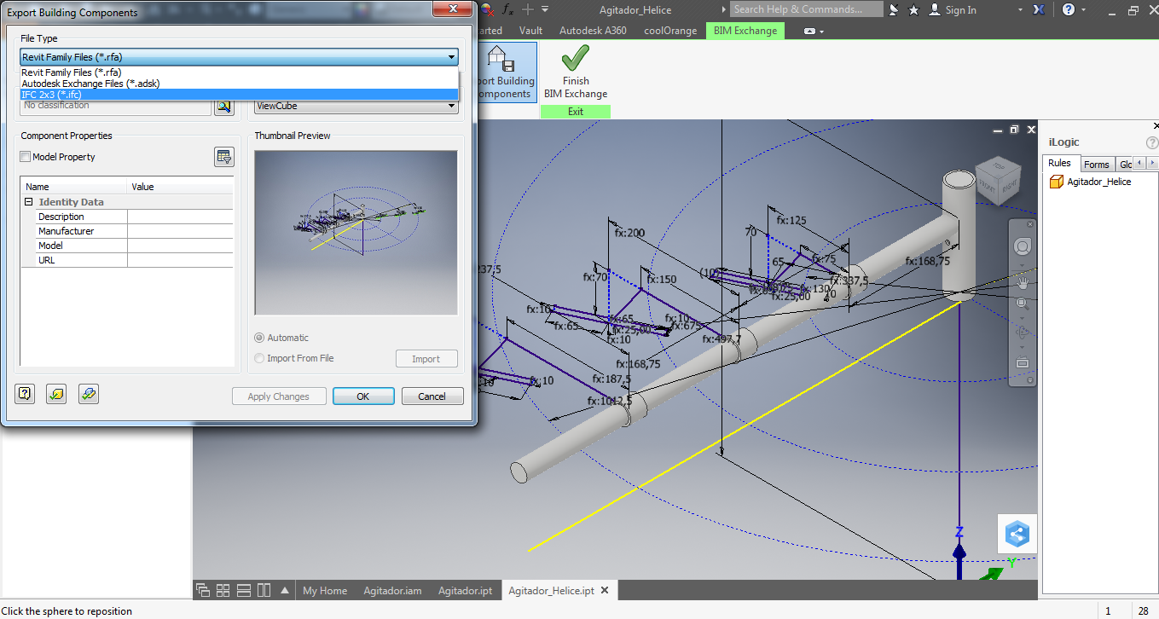Close the navigation bar with its X
Viewport: 1159px width, 619px height.
tap(1030, 224)
